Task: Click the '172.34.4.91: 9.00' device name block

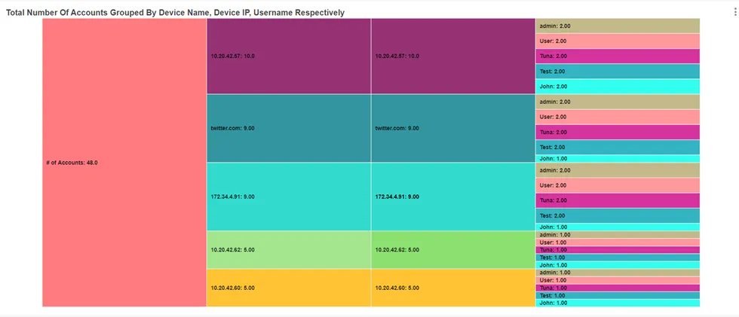Action: [289, 197]
